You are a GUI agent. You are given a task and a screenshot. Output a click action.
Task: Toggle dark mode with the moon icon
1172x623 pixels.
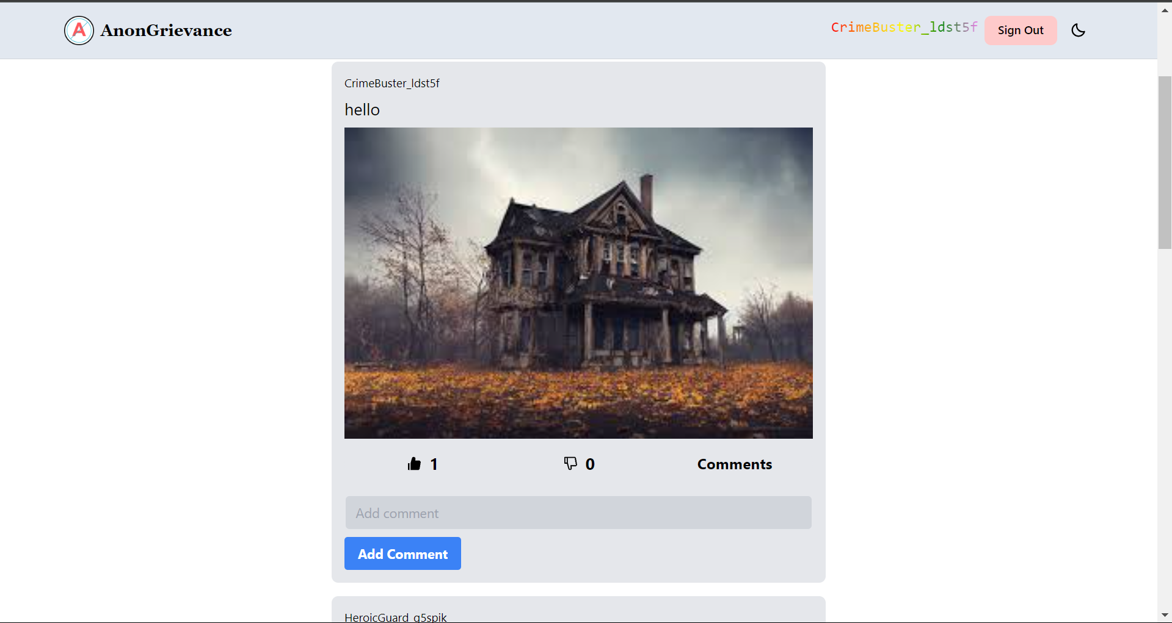[x=1078, y=31]
